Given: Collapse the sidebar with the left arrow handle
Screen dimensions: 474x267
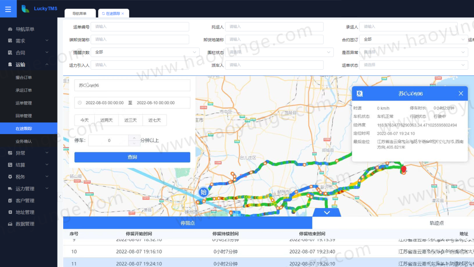Looking at the screenshot, I should pos(60,197).
